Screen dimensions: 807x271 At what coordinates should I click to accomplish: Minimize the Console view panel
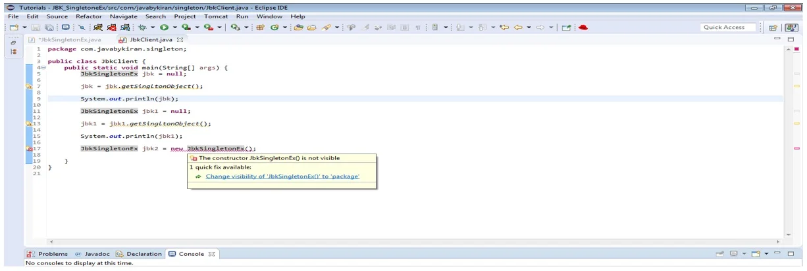(777, 254)
